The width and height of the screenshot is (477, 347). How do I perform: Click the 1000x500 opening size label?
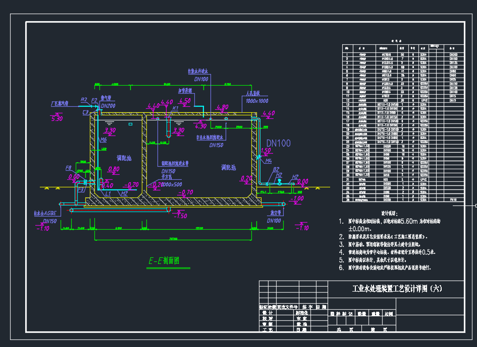171,184
